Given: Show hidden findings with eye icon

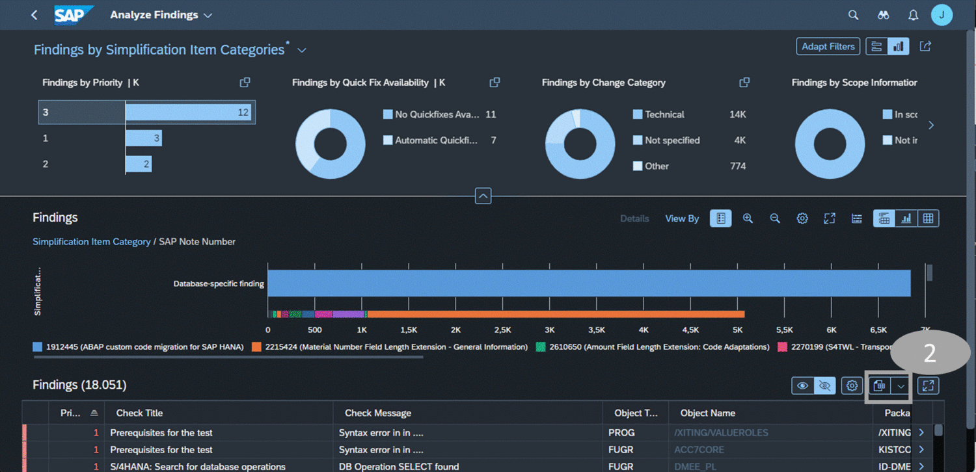Looking at the screenshot, I should 803,386.
